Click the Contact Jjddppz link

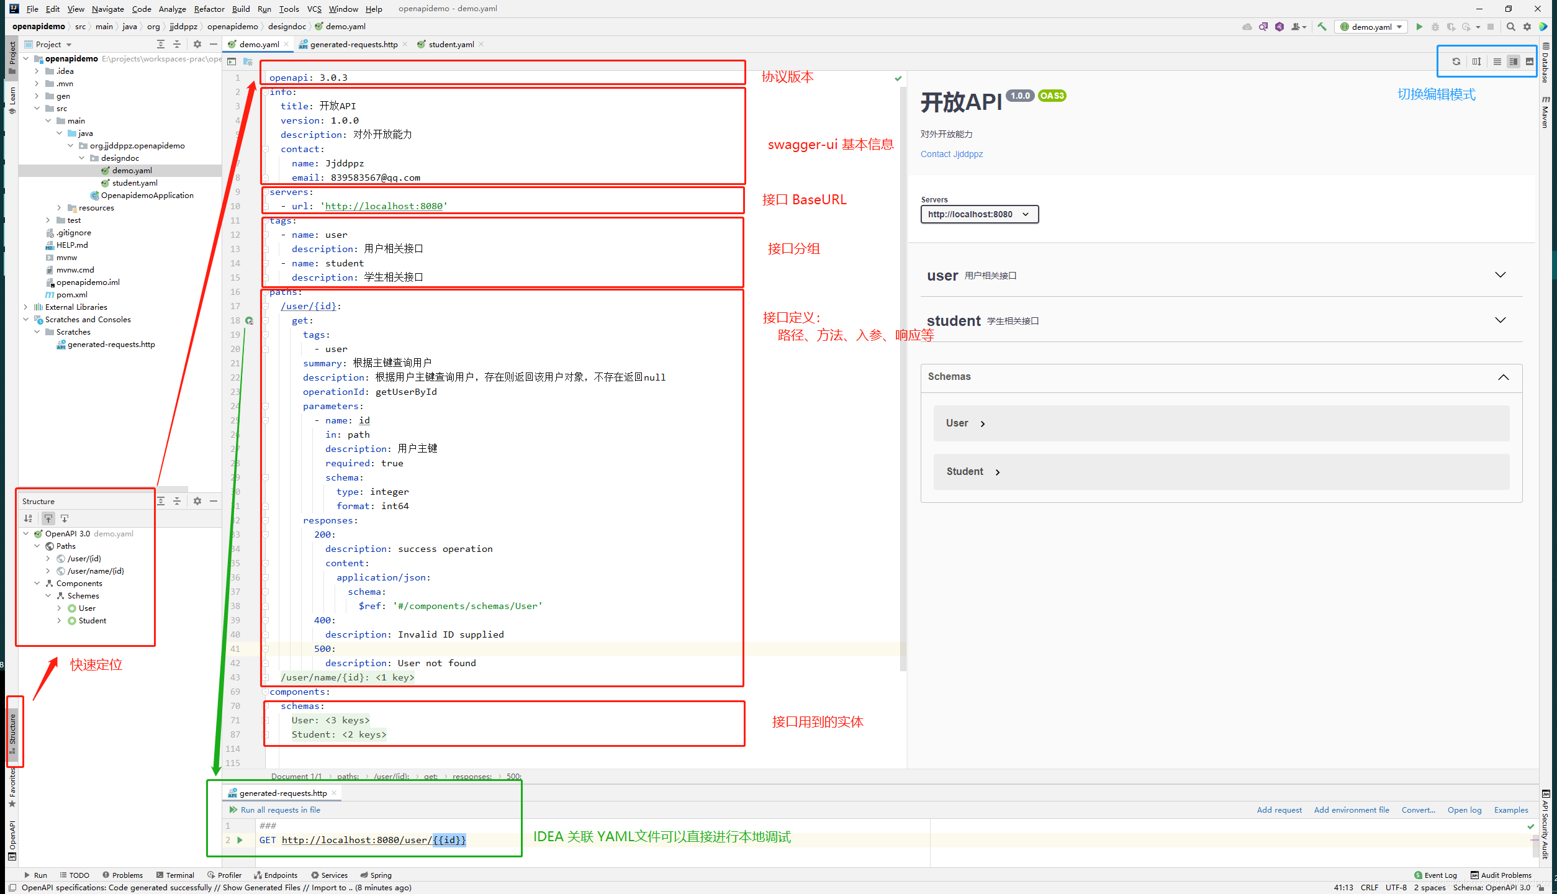tap(951, 154)
